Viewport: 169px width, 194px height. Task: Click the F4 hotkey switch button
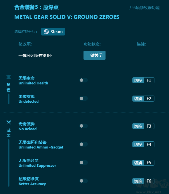tap(138, 144)
